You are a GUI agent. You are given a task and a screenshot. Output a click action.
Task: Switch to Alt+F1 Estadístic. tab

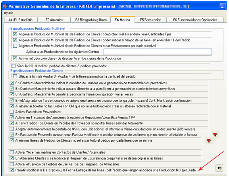coord(21,20)
